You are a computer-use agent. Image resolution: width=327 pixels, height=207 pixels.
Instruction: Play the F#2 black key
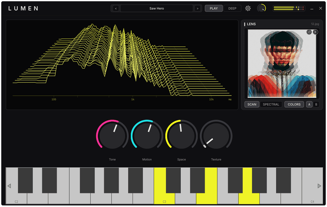[87, 180]
